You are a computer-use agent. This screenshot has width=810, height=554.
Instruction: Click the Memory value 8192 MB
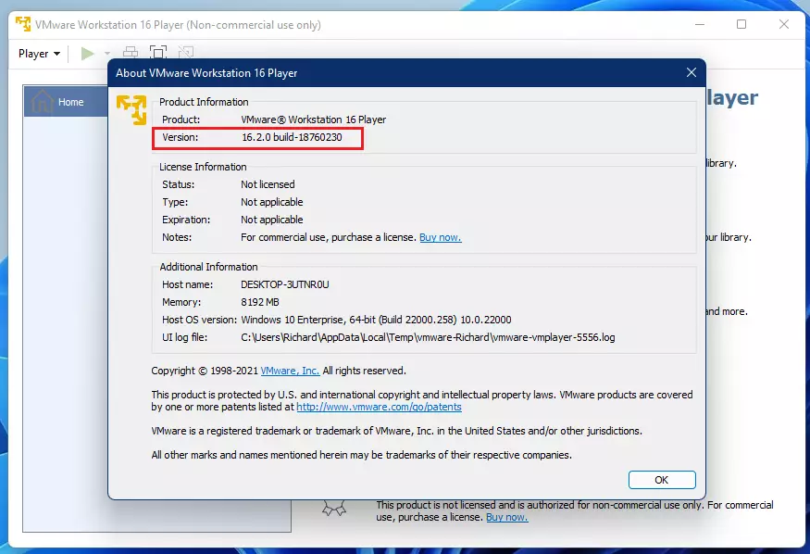(x=260, y=302)
